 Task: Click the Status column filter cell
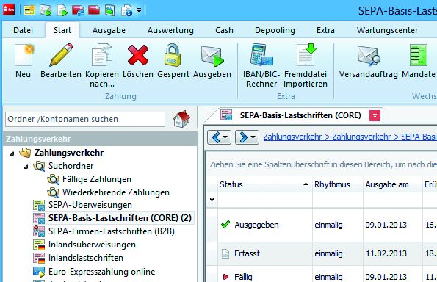[x=265, y=200]
